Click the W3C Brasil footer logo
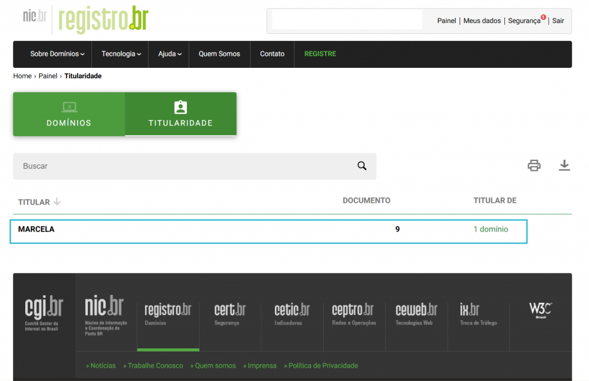Viewport: 589px width, 381px height. coord(540,311)
